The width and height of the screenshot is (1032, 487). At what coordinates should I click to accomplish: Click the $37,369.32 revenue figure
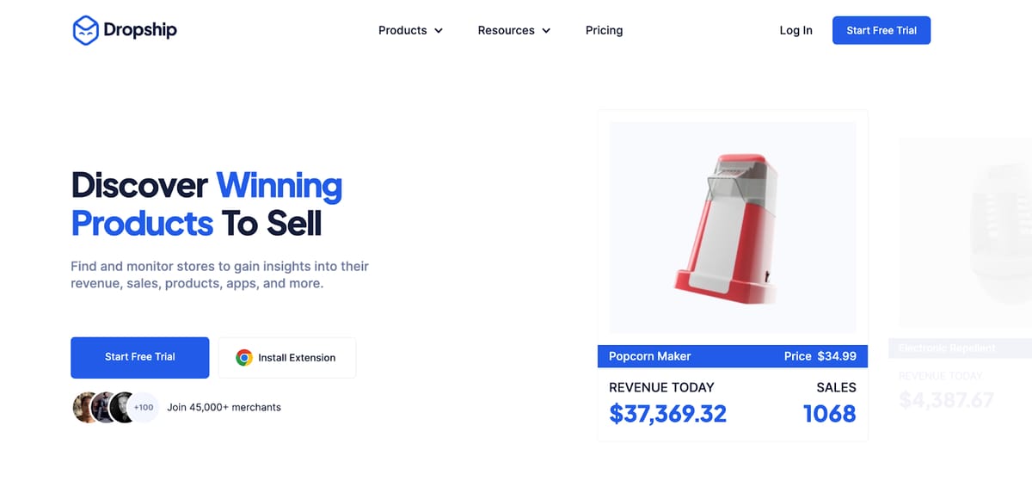coord(667,414)
